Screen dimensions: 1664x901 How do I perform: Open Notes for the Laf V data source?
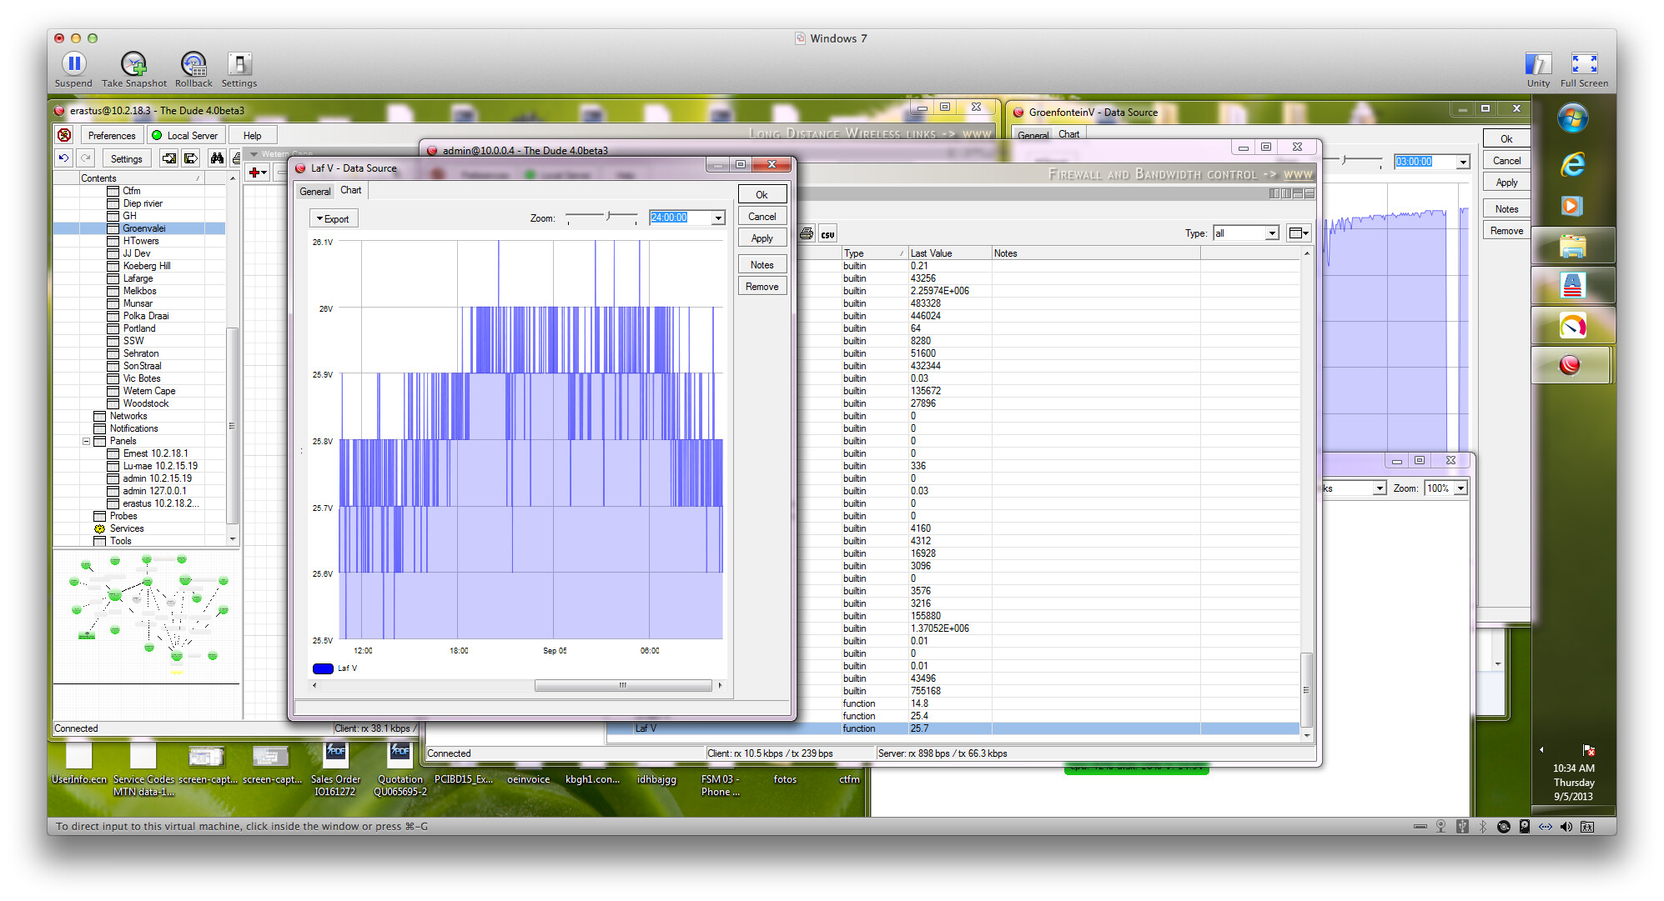[x=762, y=264]
